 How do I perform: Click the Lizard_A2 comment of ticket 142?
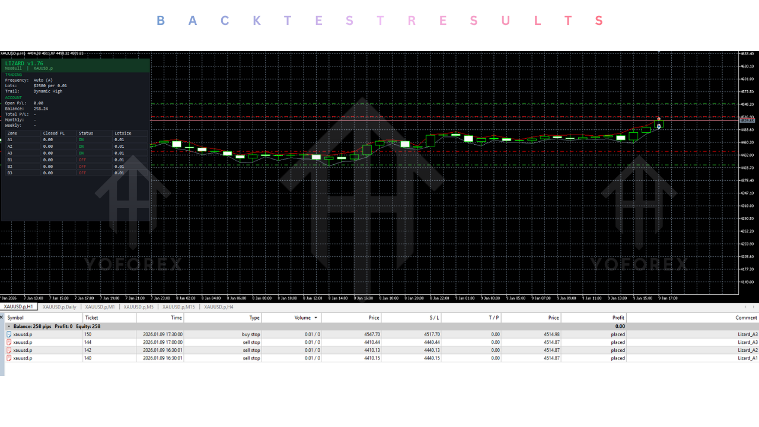(748, 350)
